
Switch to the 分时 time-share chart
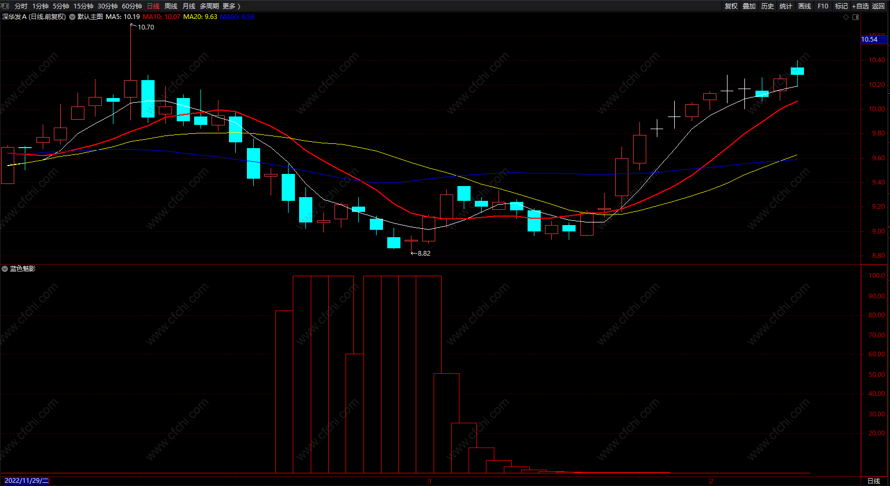[x=21, y=6]
